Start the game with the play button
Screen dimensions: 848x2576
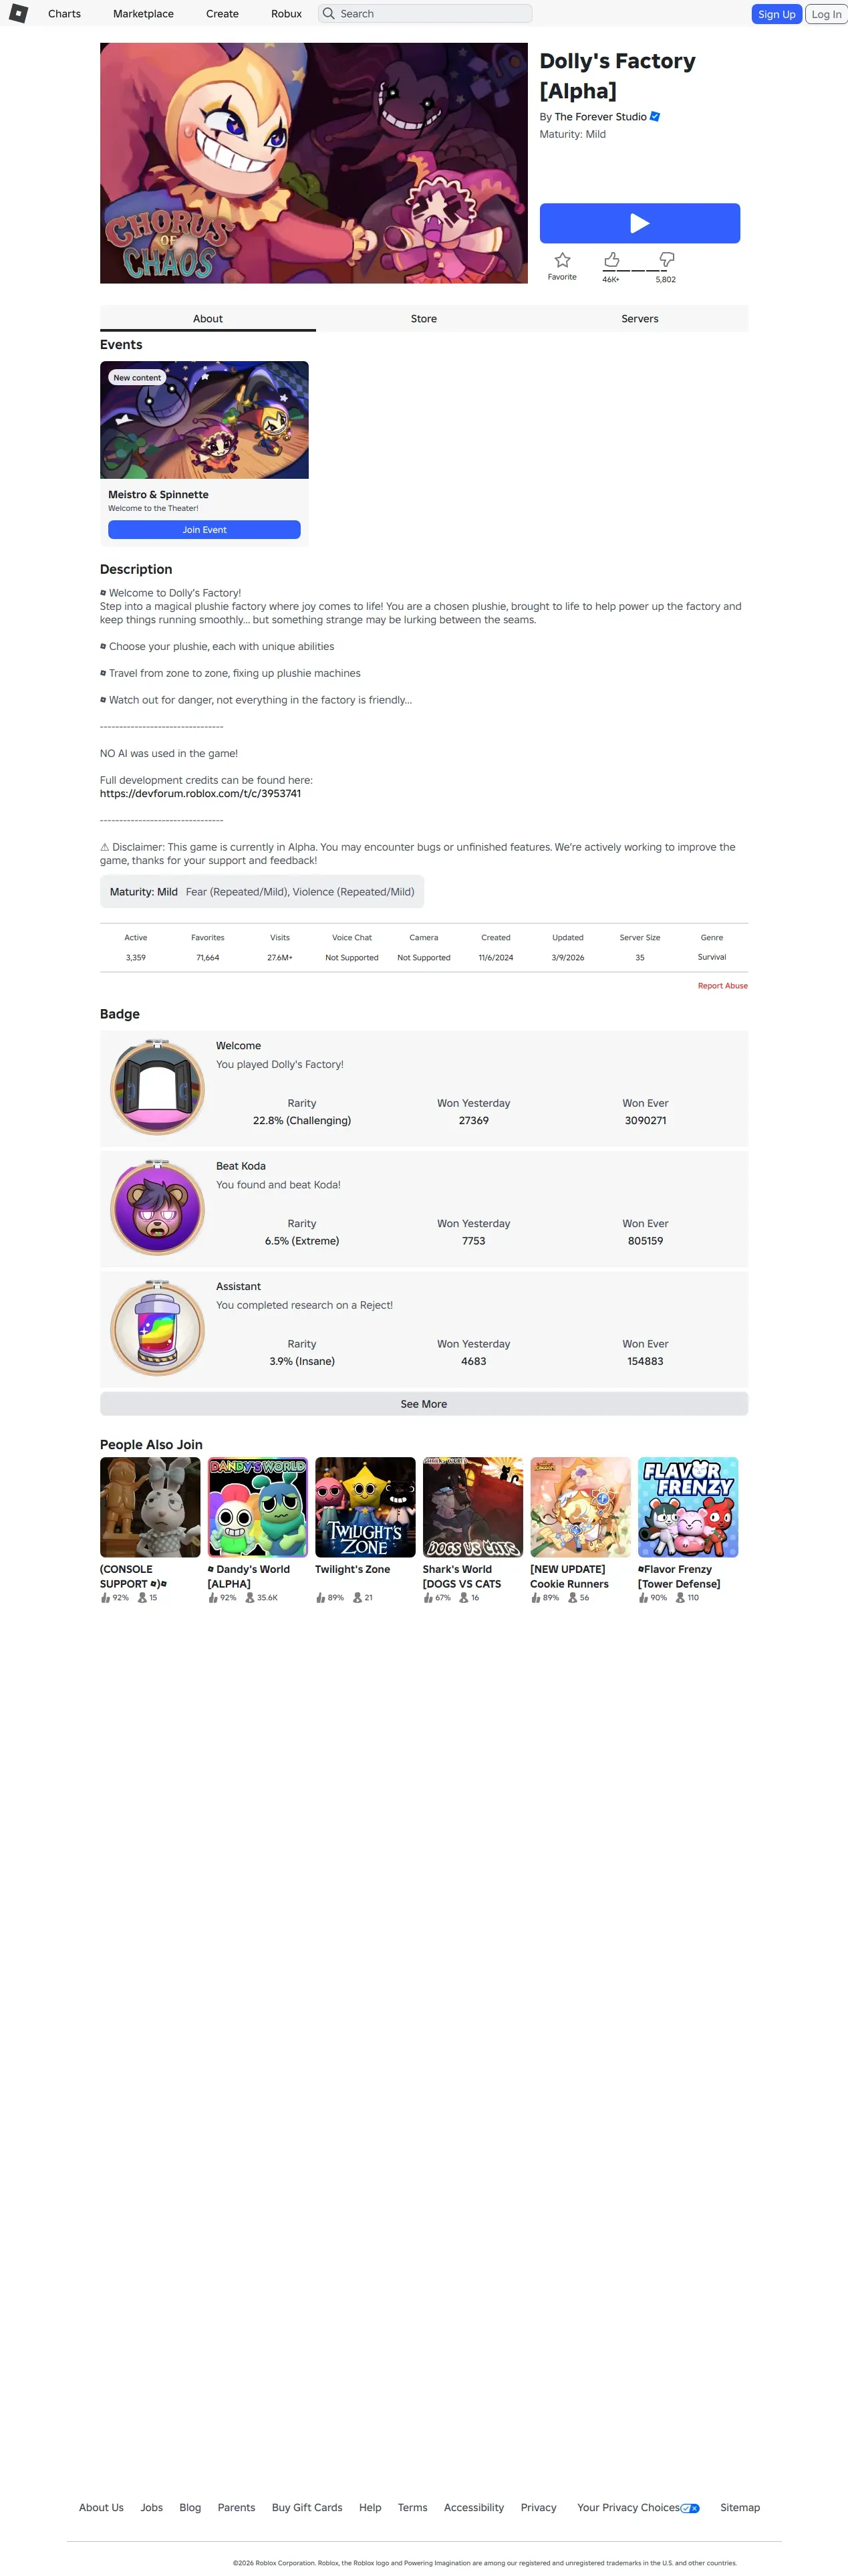click(640, 223)
